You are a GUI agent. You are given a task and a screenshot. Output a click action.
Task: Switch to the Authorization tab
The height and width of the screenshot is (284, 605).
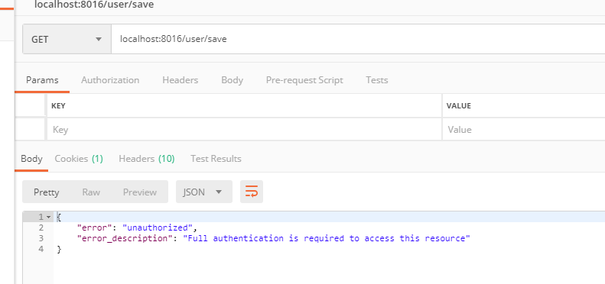click(110, 80)
